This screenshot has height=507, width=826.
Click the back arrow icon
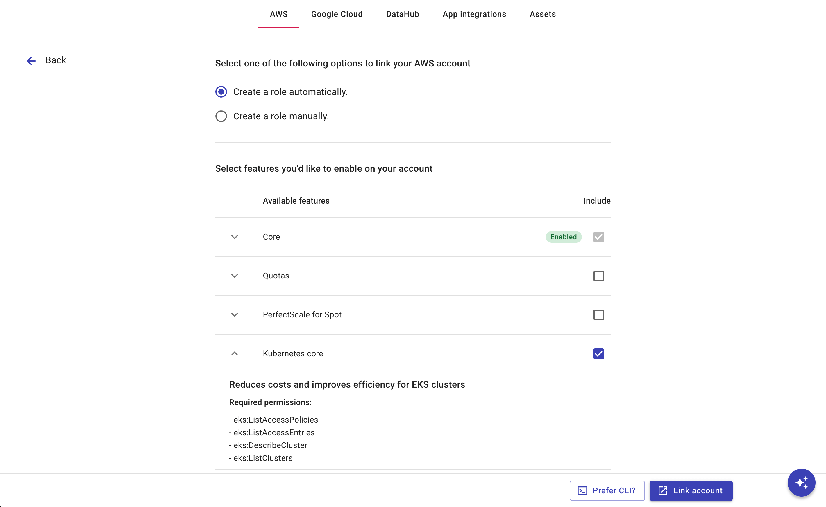[31, 60]
